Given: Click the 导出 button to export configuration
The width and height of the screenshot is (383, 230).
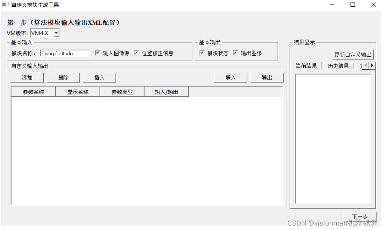Looking at the screenshot, I should (267, 77).
